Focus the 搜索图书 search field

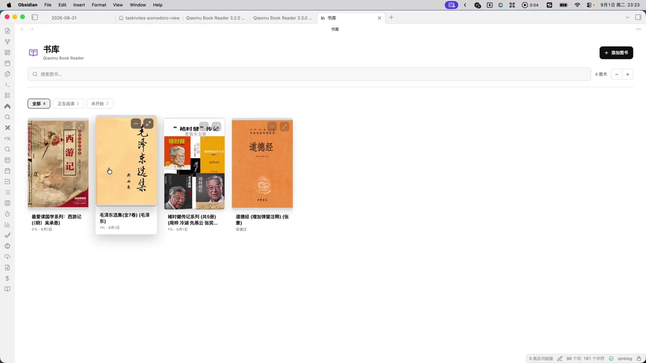point(309,74)
